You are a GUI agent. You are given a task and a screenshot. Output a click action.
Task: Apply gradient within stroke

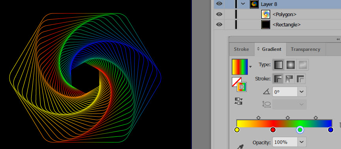pyautogui.click(x=277, y=78)
